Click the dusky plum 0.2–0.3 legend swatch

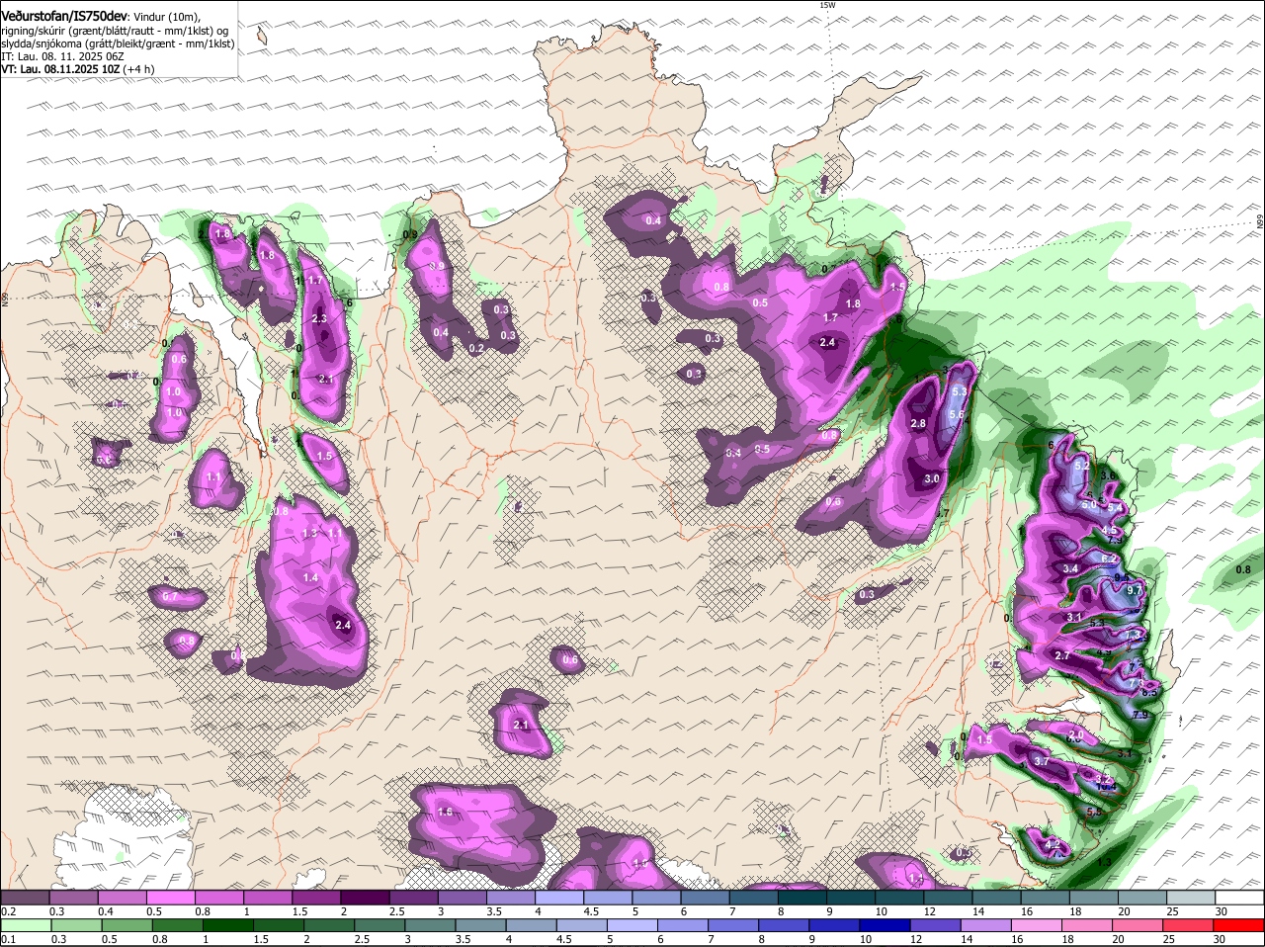point(26,898)
